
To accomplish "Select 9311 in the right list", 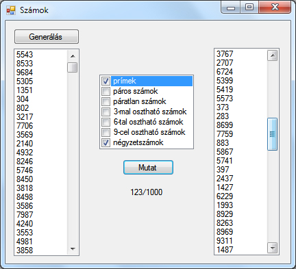I will (x=241, y=241).
